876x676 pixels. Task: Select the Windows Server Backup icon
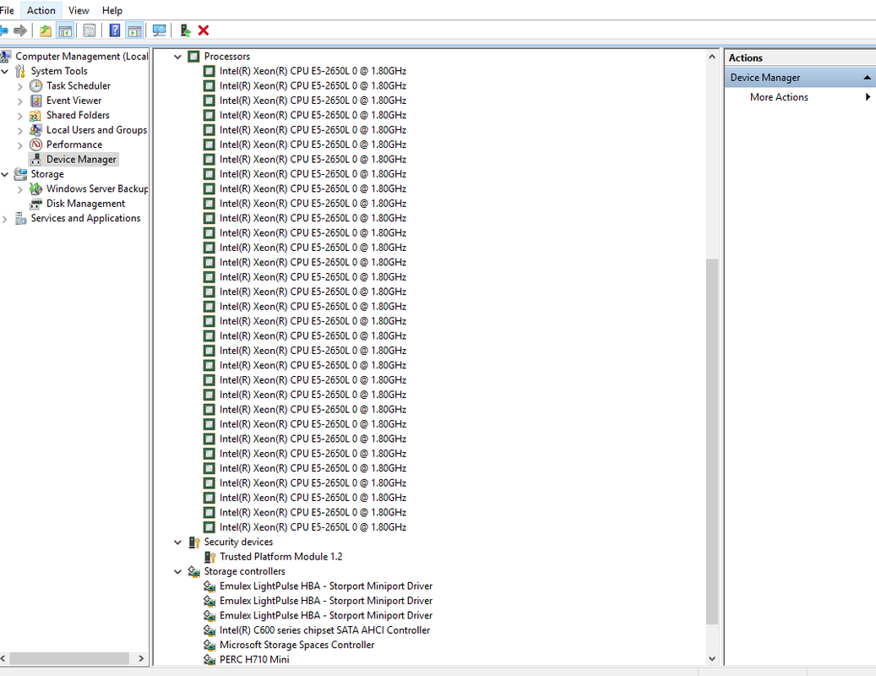(35, 188)
